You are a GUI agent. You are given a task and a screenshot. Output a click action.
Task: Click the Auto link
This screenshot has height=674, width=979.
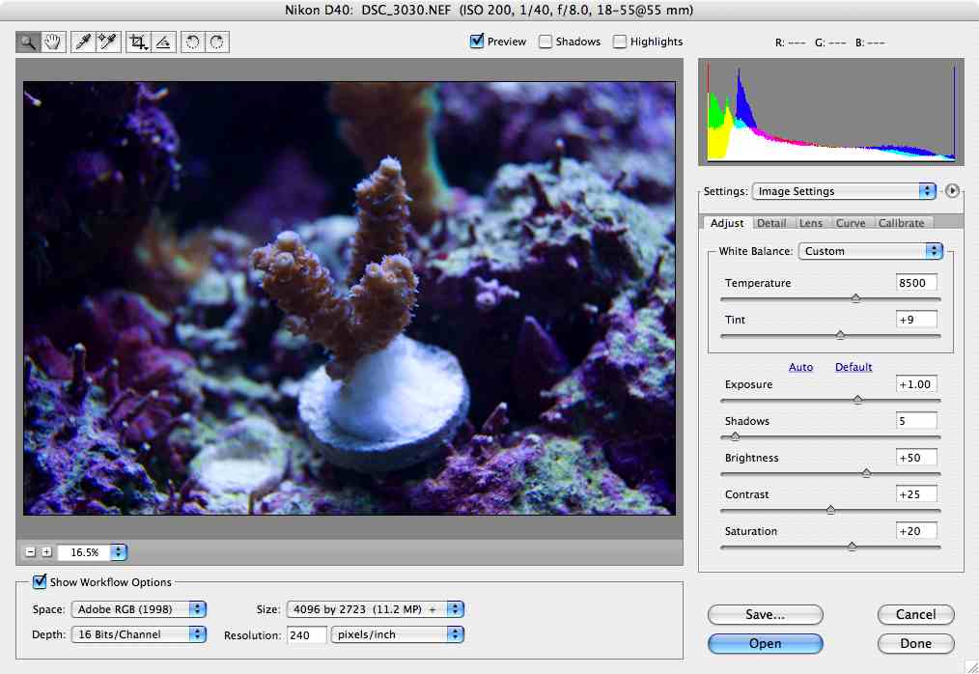click(800, 367)
